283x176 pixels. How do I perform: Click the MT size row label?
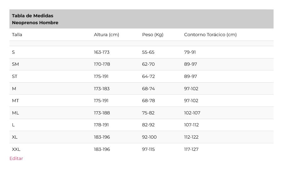pyautogui.click(x=15, y=101)
